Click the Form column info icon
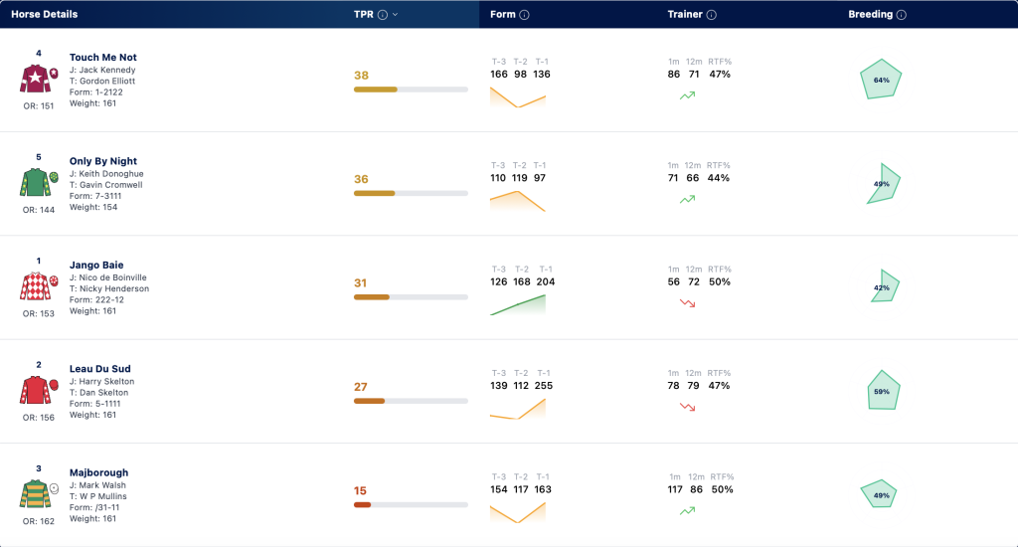 click(x=524, y=15)
